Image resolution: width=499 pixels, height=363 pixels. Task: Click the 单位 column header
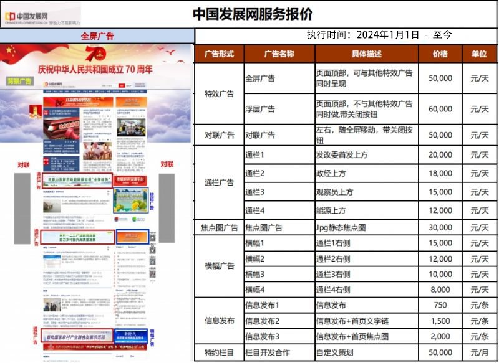[x=479, y=54]
